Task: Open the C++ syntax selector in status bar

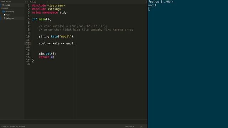Action: pos(141,127)
